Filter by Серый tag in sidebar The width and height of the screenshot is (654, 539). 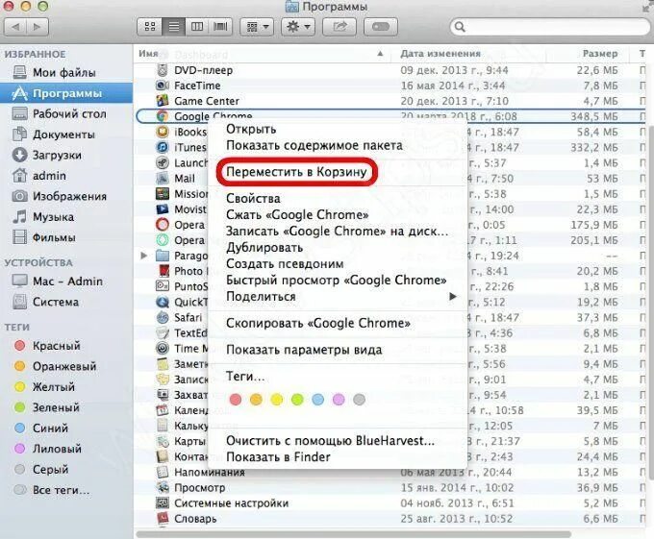[x=66, y=469]
